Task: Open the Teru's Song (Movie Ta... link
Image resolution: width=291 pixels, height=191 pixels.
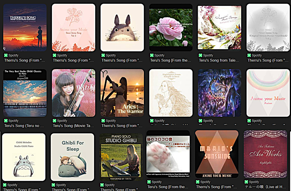Action: 73,126
